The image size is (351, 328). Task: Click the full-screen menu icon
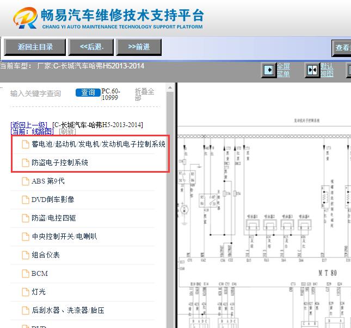(269, 70)
